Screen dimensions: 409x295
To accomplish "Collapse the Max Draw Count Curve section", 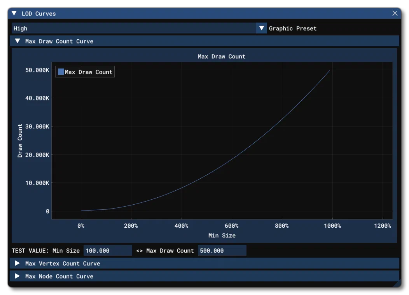I will click(x=204, y=41).
